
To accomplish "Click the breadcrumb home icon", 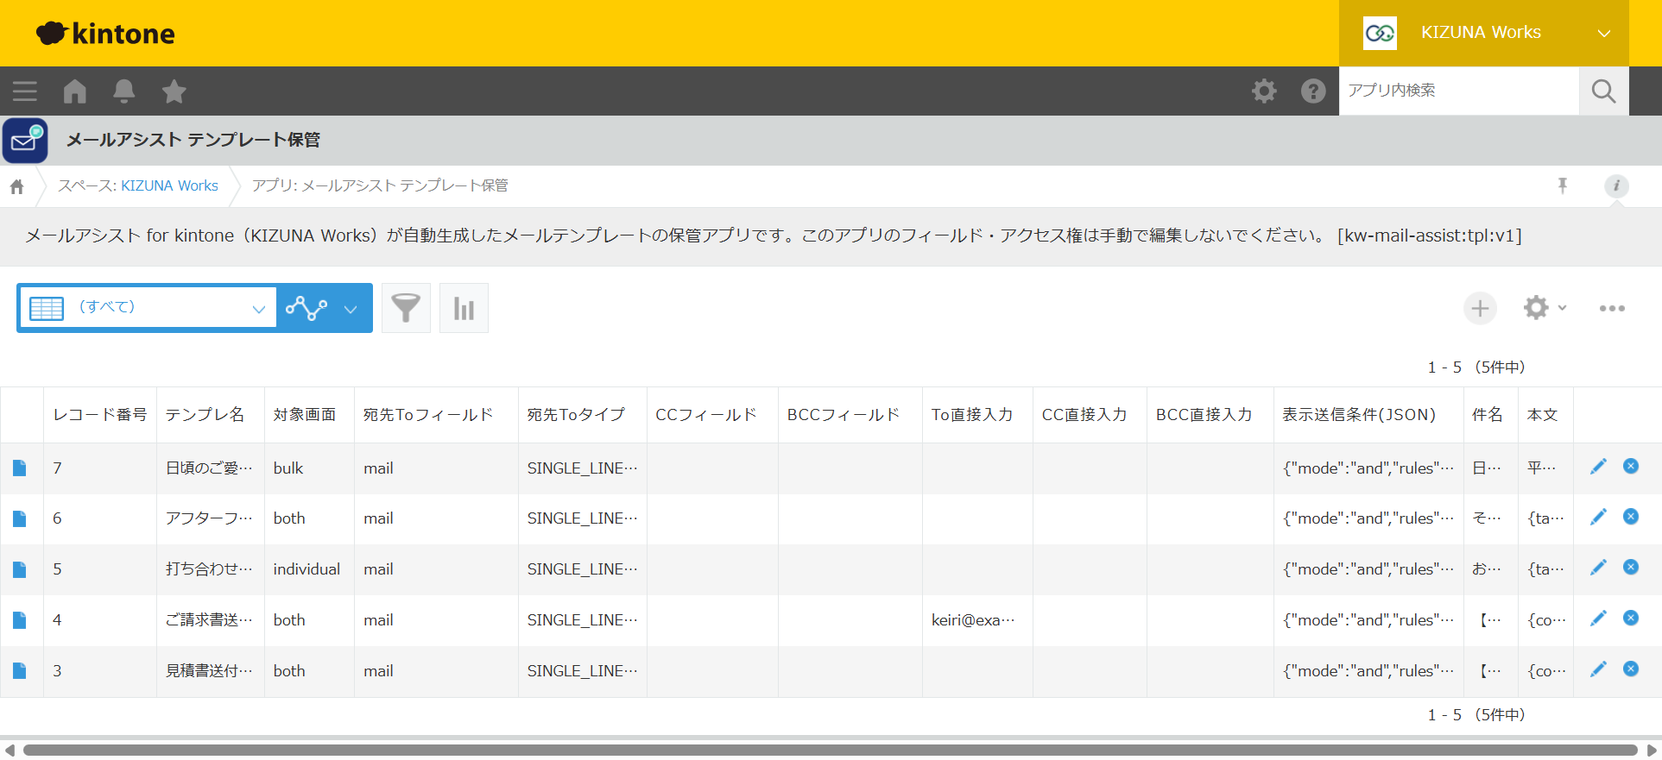I will pos(17,186).
